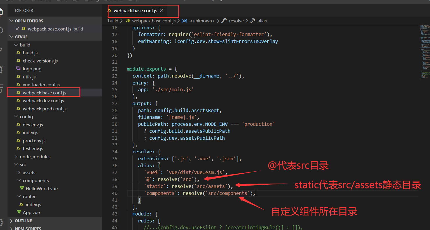Open webpack.base.conf.js in the build folder tree
This screenshot has width=430, height=230.
45,93
